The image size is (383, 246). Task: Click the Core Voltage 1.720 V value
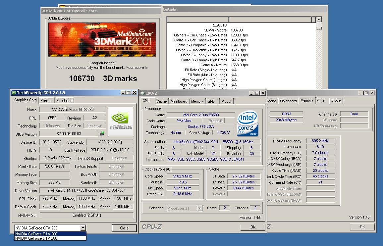pyautogui.click(x=223, y=132)
